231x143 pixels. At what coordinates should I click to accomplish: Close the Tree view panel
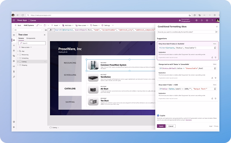(x=45, y=35)
